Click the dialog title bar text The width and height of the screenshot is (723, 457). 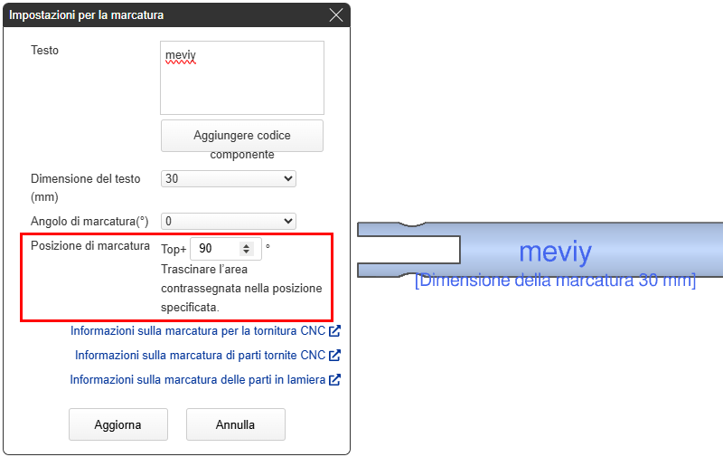87,15
